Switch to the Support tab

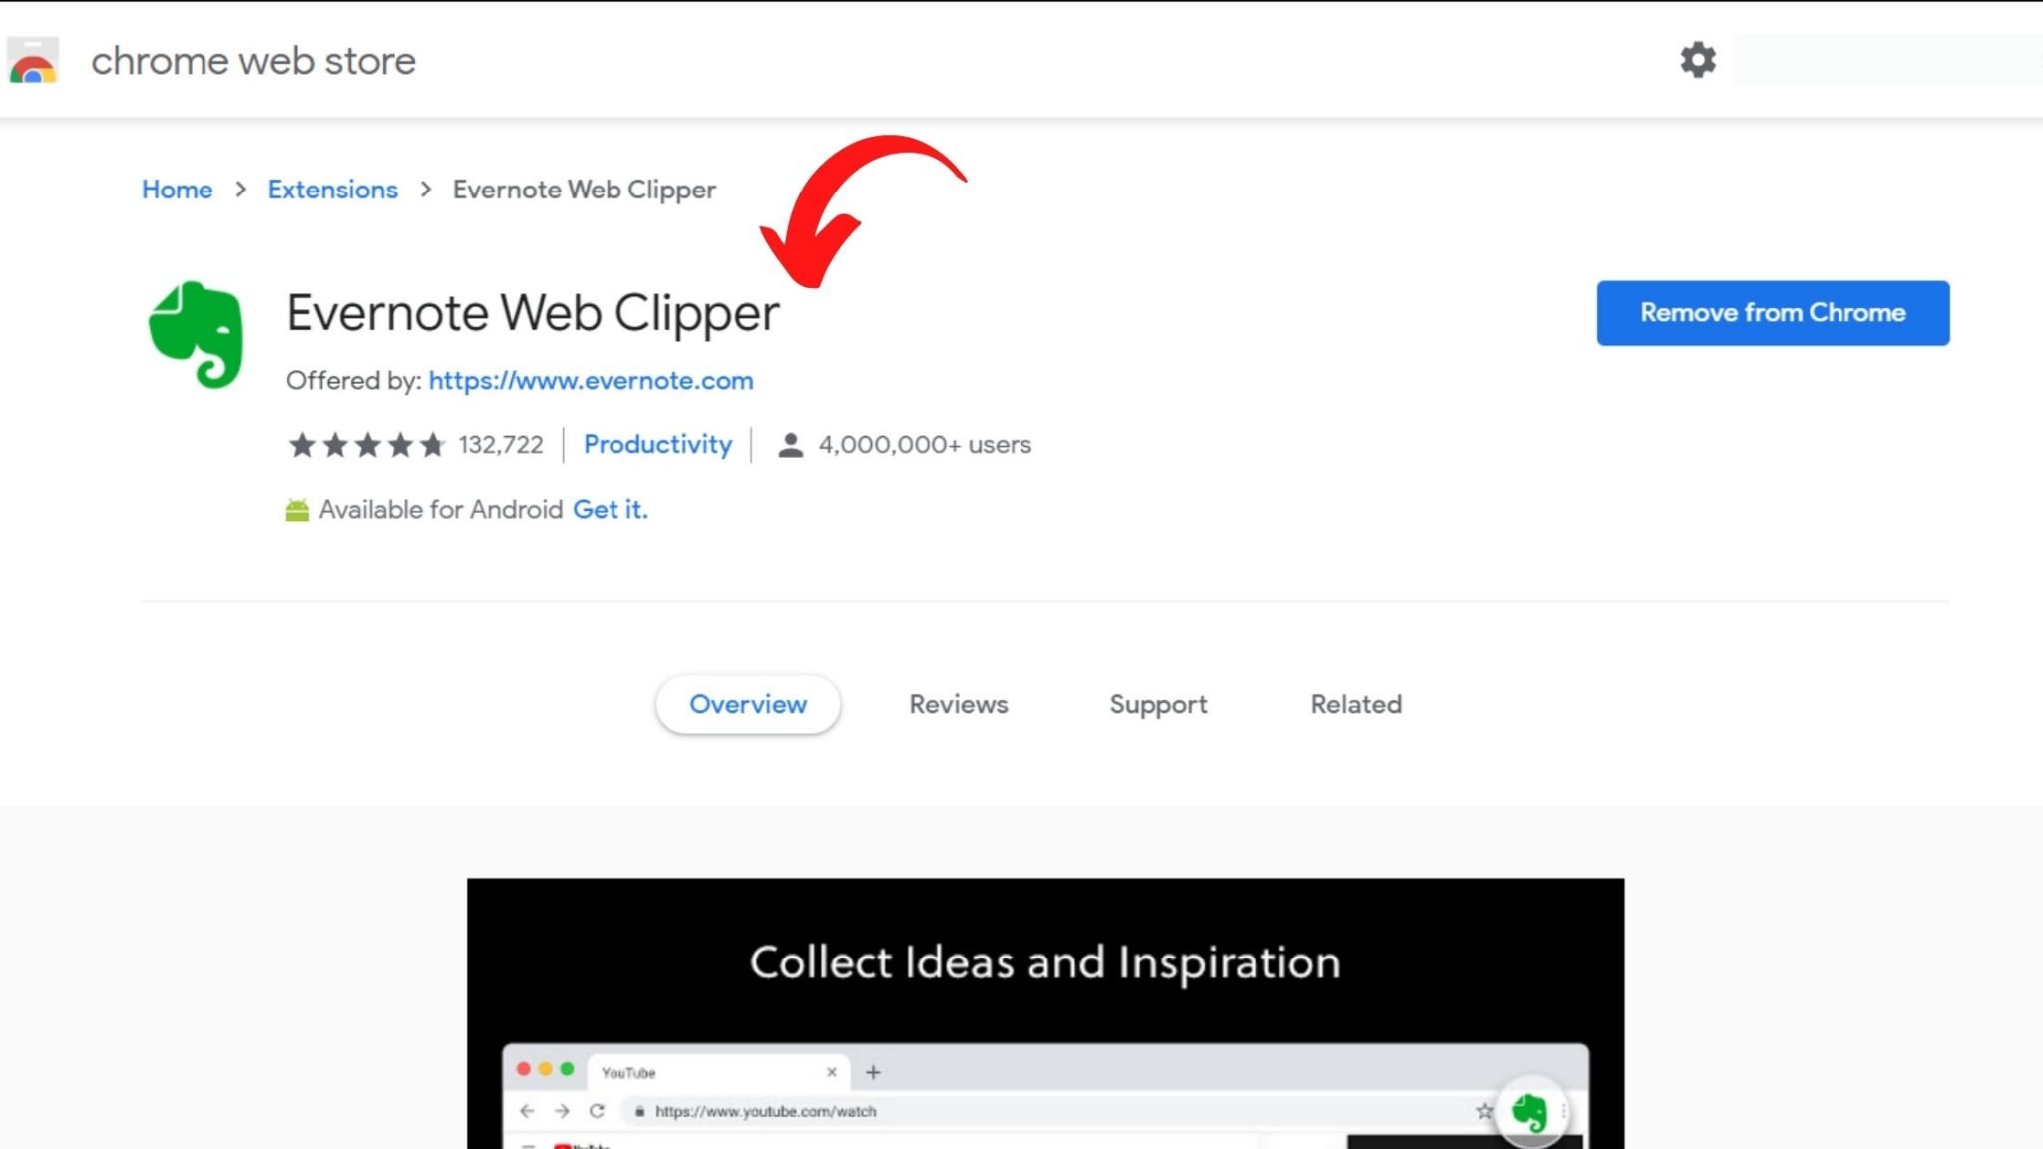point(1158,705)
